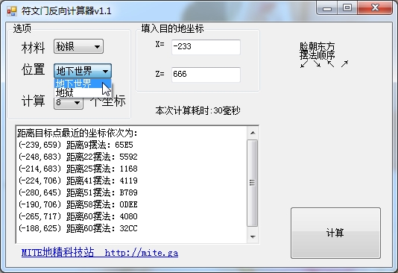Close the 符文门反向计算器 window
This screenshot has height=273, width=398.
tap(375, 8)
